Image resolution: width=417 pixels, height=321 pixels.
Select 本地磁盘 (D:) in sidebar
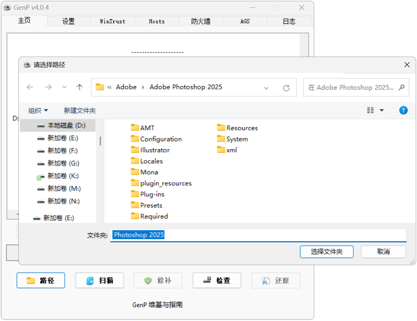58,125
